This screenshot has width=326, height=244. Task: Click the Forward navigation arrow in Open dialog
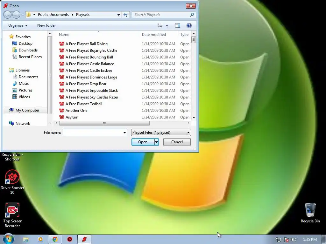[16, 15]
